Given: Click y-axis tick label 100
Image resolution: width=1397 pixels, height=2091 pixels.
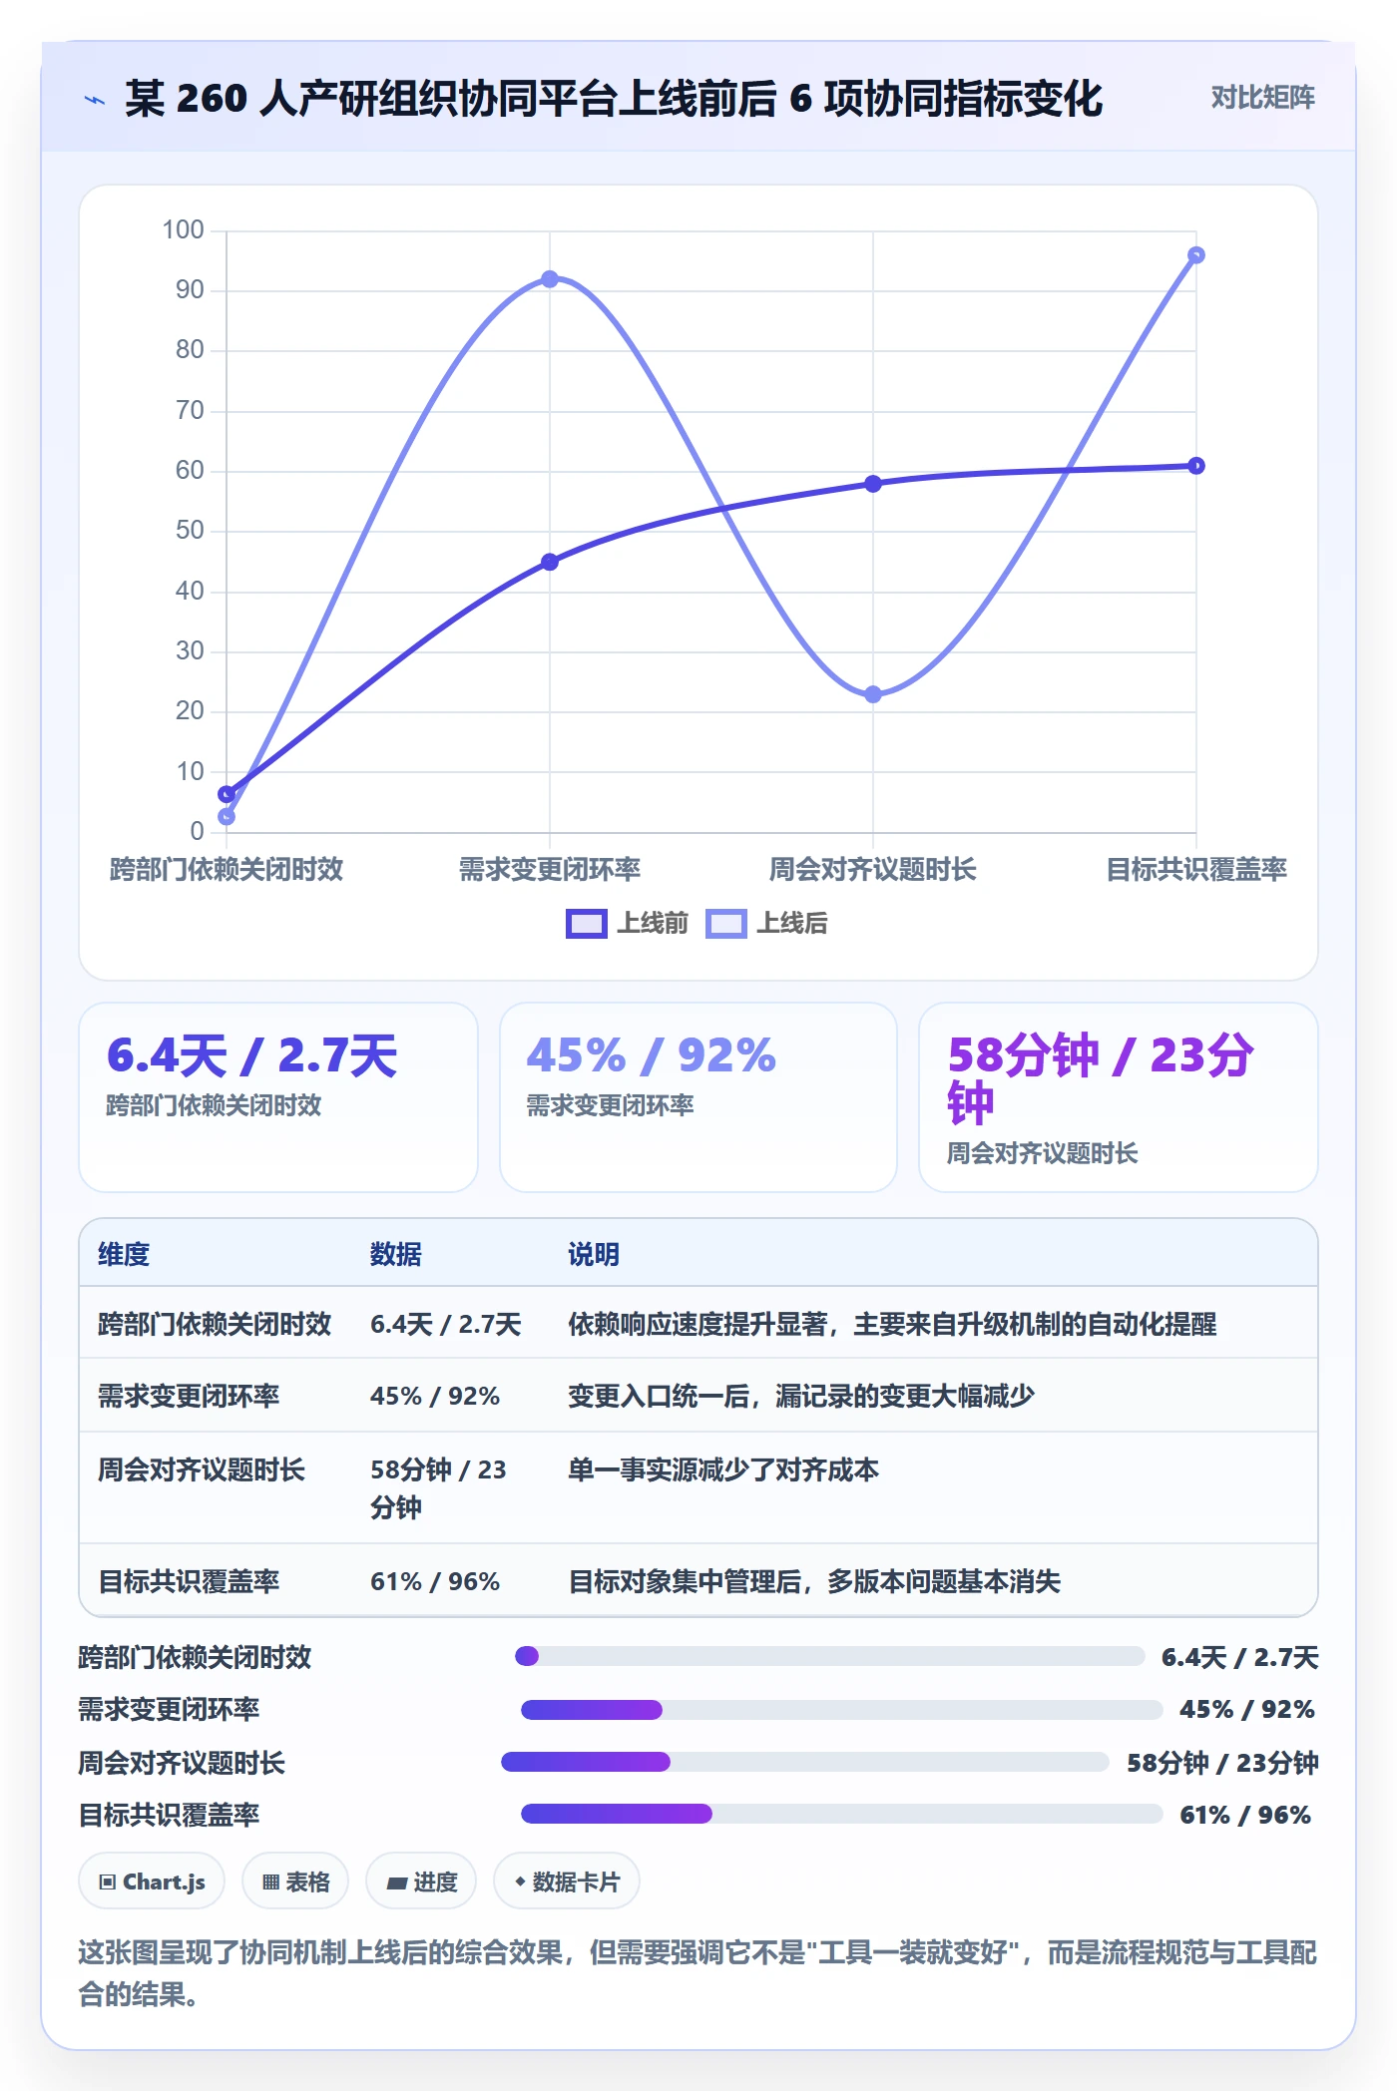Looking at the screenshot, I should click(183, 230).
